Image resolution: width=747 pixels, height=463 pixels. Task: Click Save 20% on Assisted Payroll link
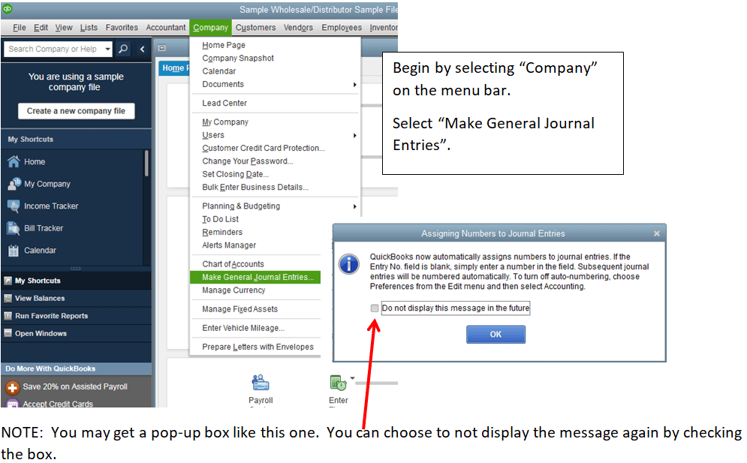[75, 386]
